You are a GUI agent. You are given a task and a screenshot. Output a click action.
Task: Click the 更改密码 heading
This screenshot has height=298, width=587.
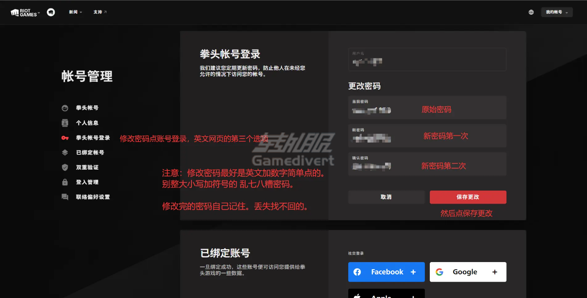tap(365, 86)
